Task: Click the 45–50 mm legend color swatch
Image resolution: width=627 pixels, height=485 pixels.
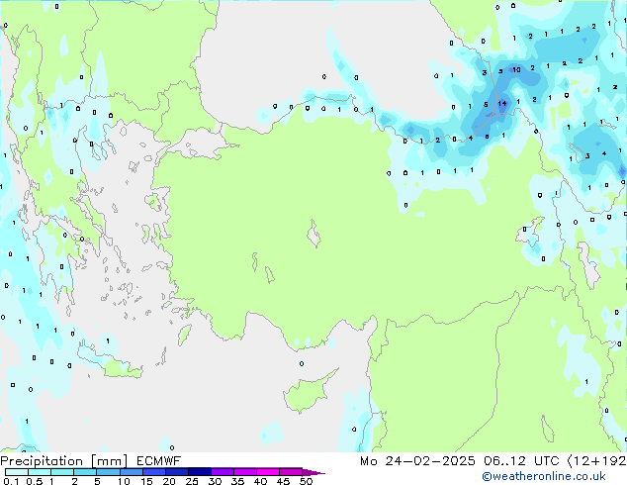Action: coord(291,472)
